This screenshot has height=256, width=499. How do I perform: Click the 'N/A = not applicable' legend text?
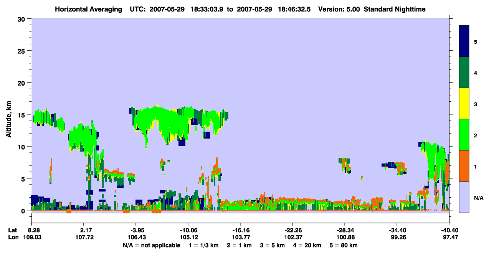[151, 245]
